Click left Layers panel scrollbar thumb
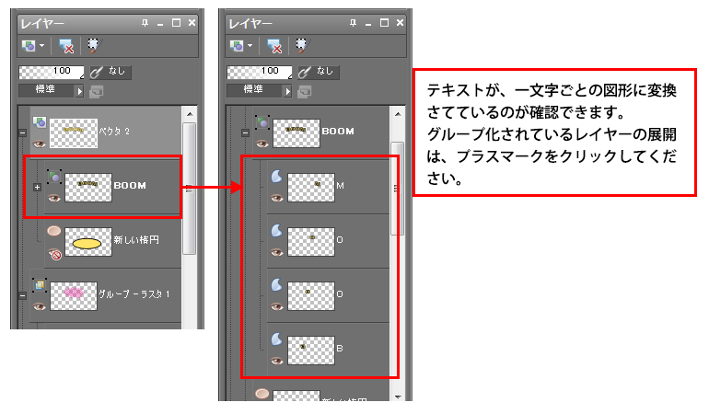Image resolution: width=709 pixels, height=414 pixels. click(x=190, y=189)
